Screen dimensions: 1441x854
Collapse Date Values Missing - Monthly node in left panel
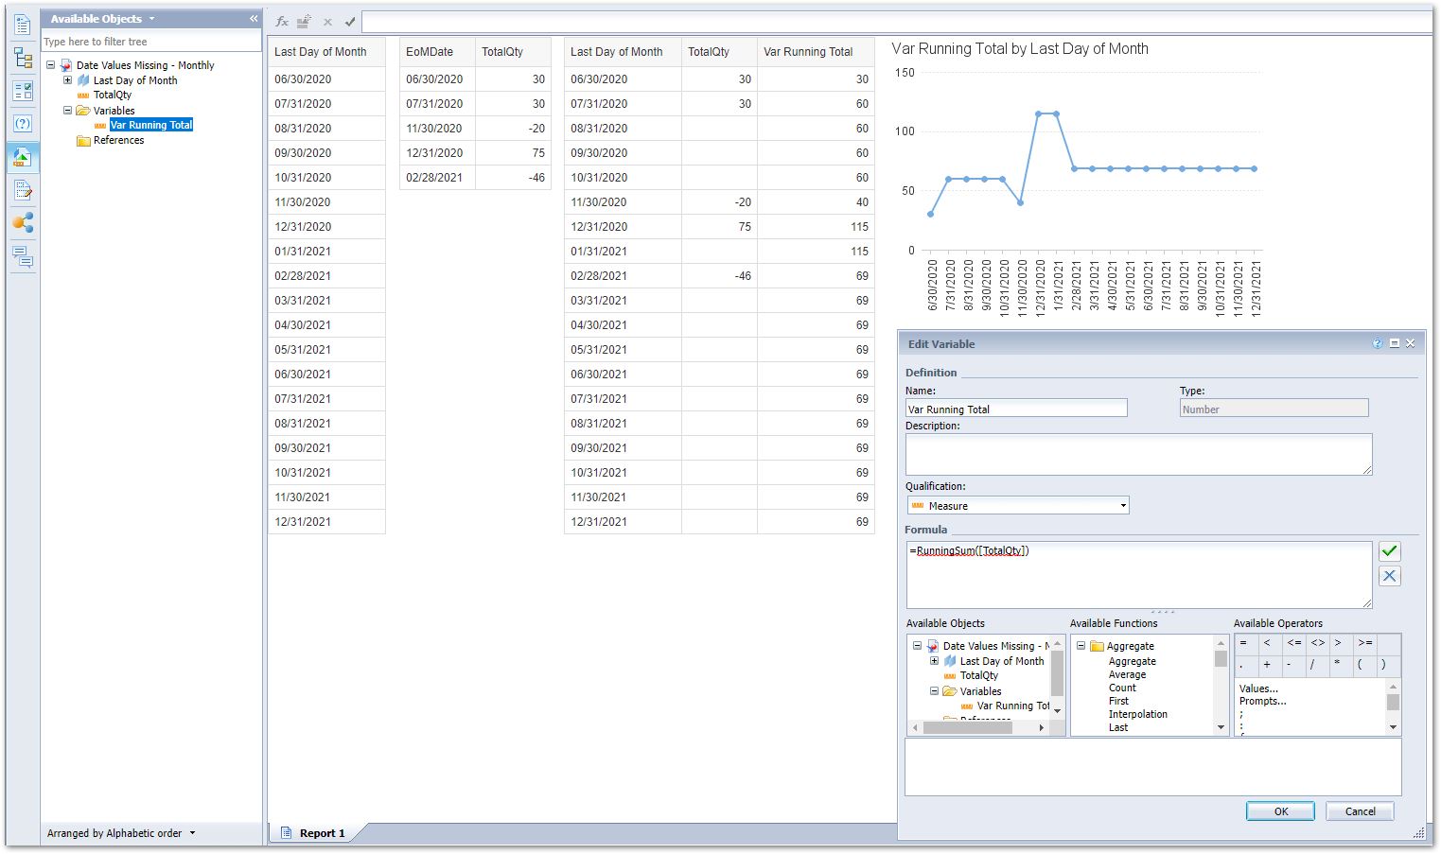(x=51, y=65)
